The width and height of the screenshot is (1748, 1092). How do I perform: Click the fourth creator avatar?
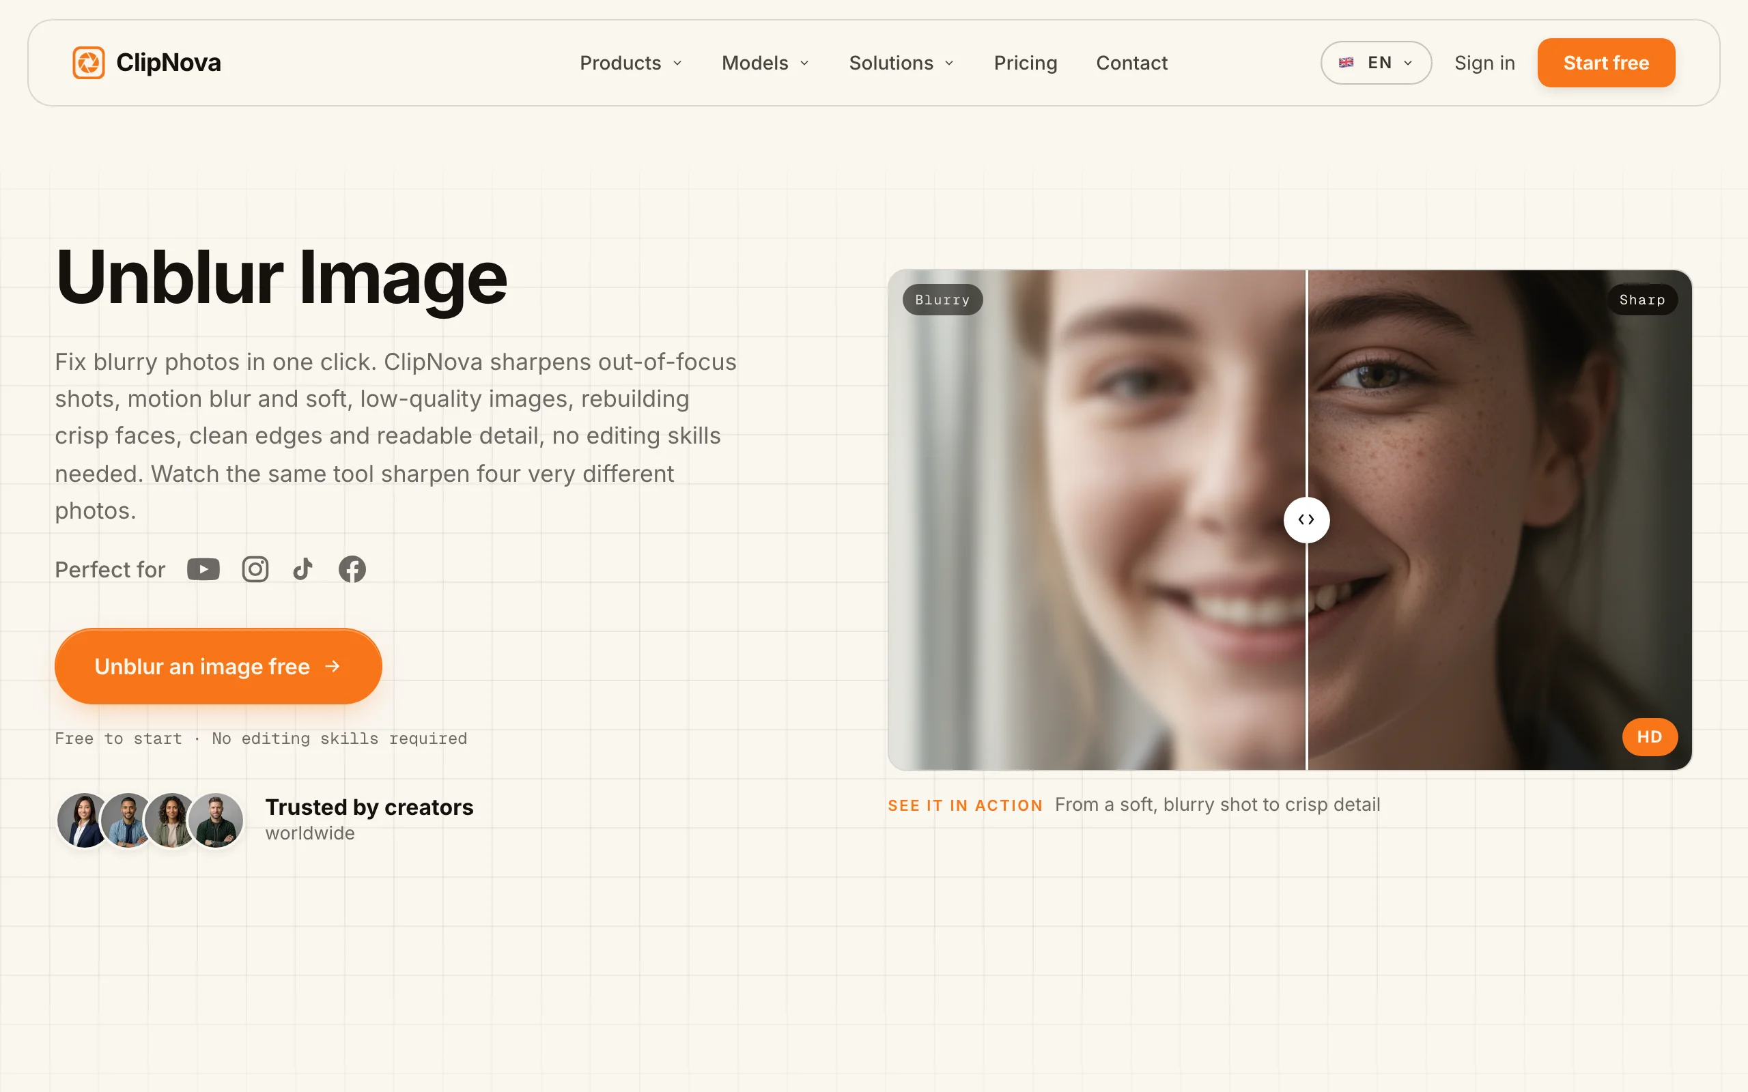pos(215,820)
